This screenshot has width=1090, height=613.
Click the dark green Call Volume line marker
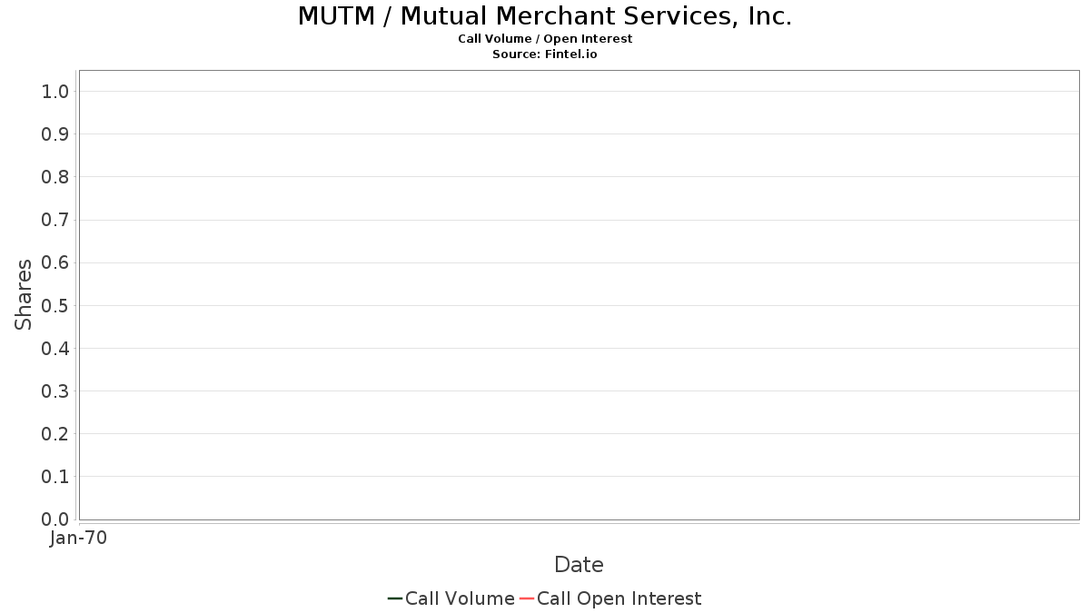click(x=395, y=598)
